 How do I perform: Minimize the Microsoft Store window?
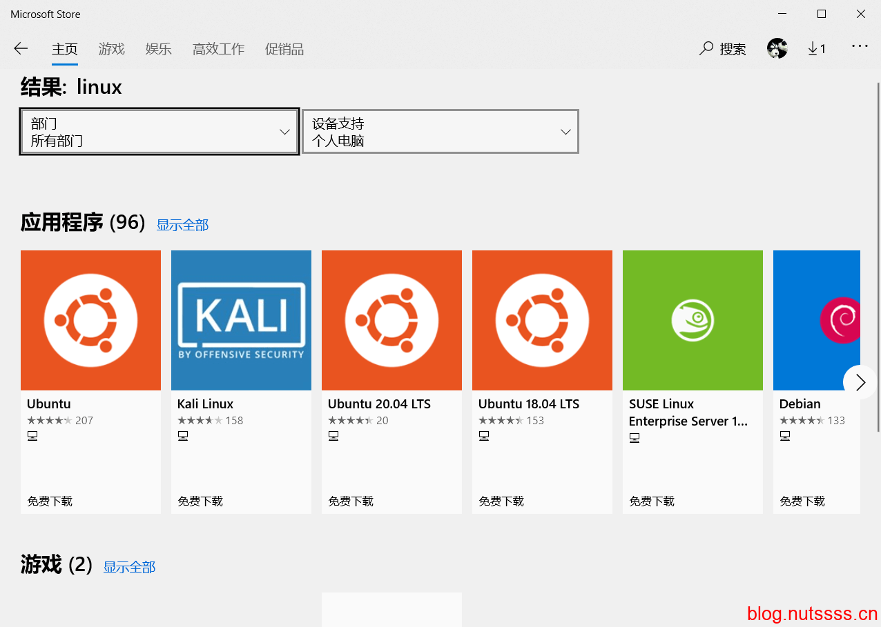(782, 14)
